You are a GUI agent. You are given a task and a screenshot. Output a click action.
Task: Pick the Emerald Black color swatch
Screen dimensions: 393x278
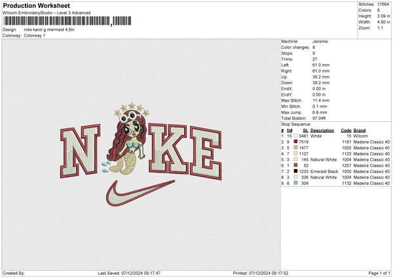click(x=295, y=171)
